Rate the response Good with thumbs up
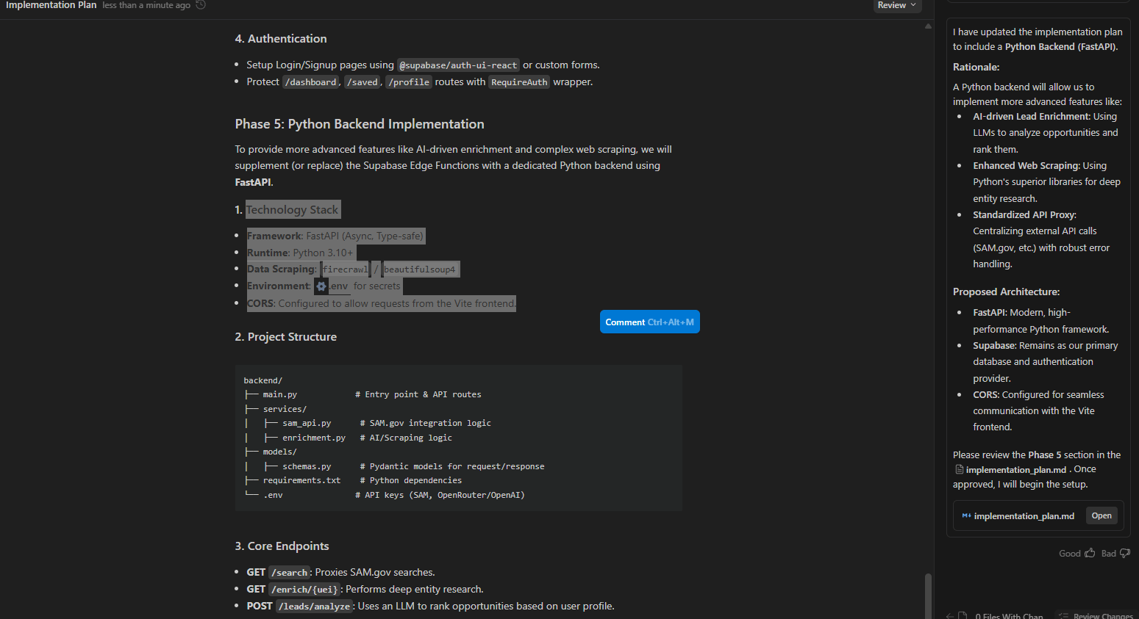This screenshot has width=1139, height=619. [x=1089, y=553]
